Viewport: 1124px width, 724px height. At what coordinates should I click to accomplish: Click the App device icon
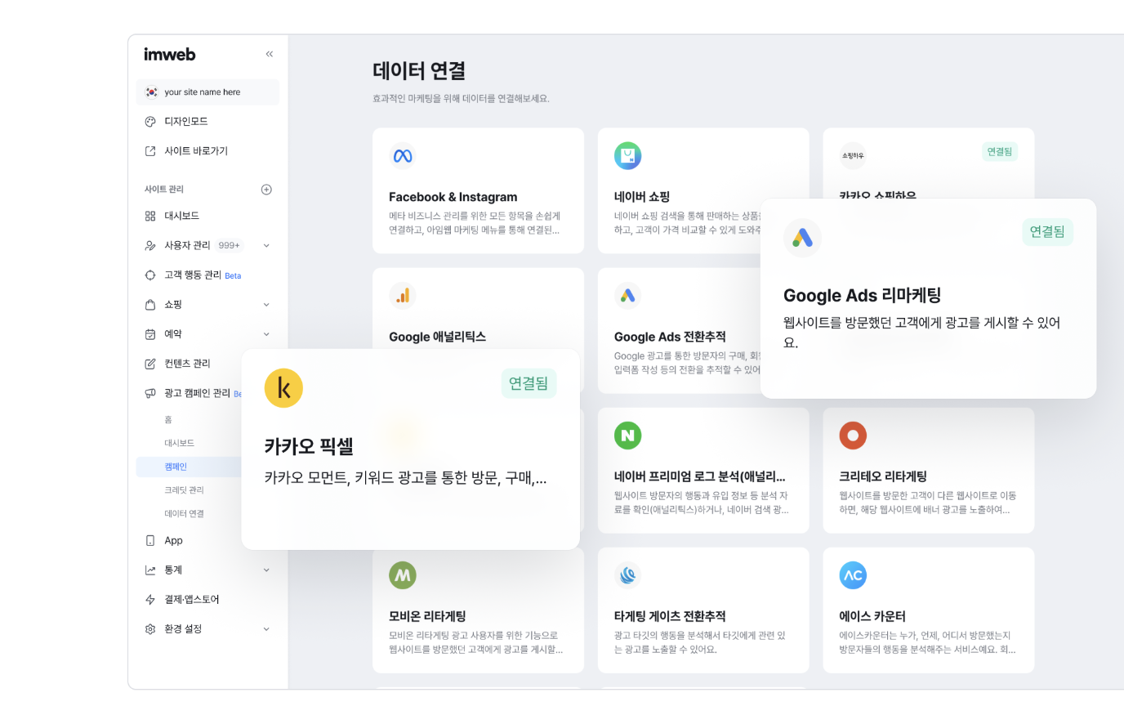coord(150,541)
